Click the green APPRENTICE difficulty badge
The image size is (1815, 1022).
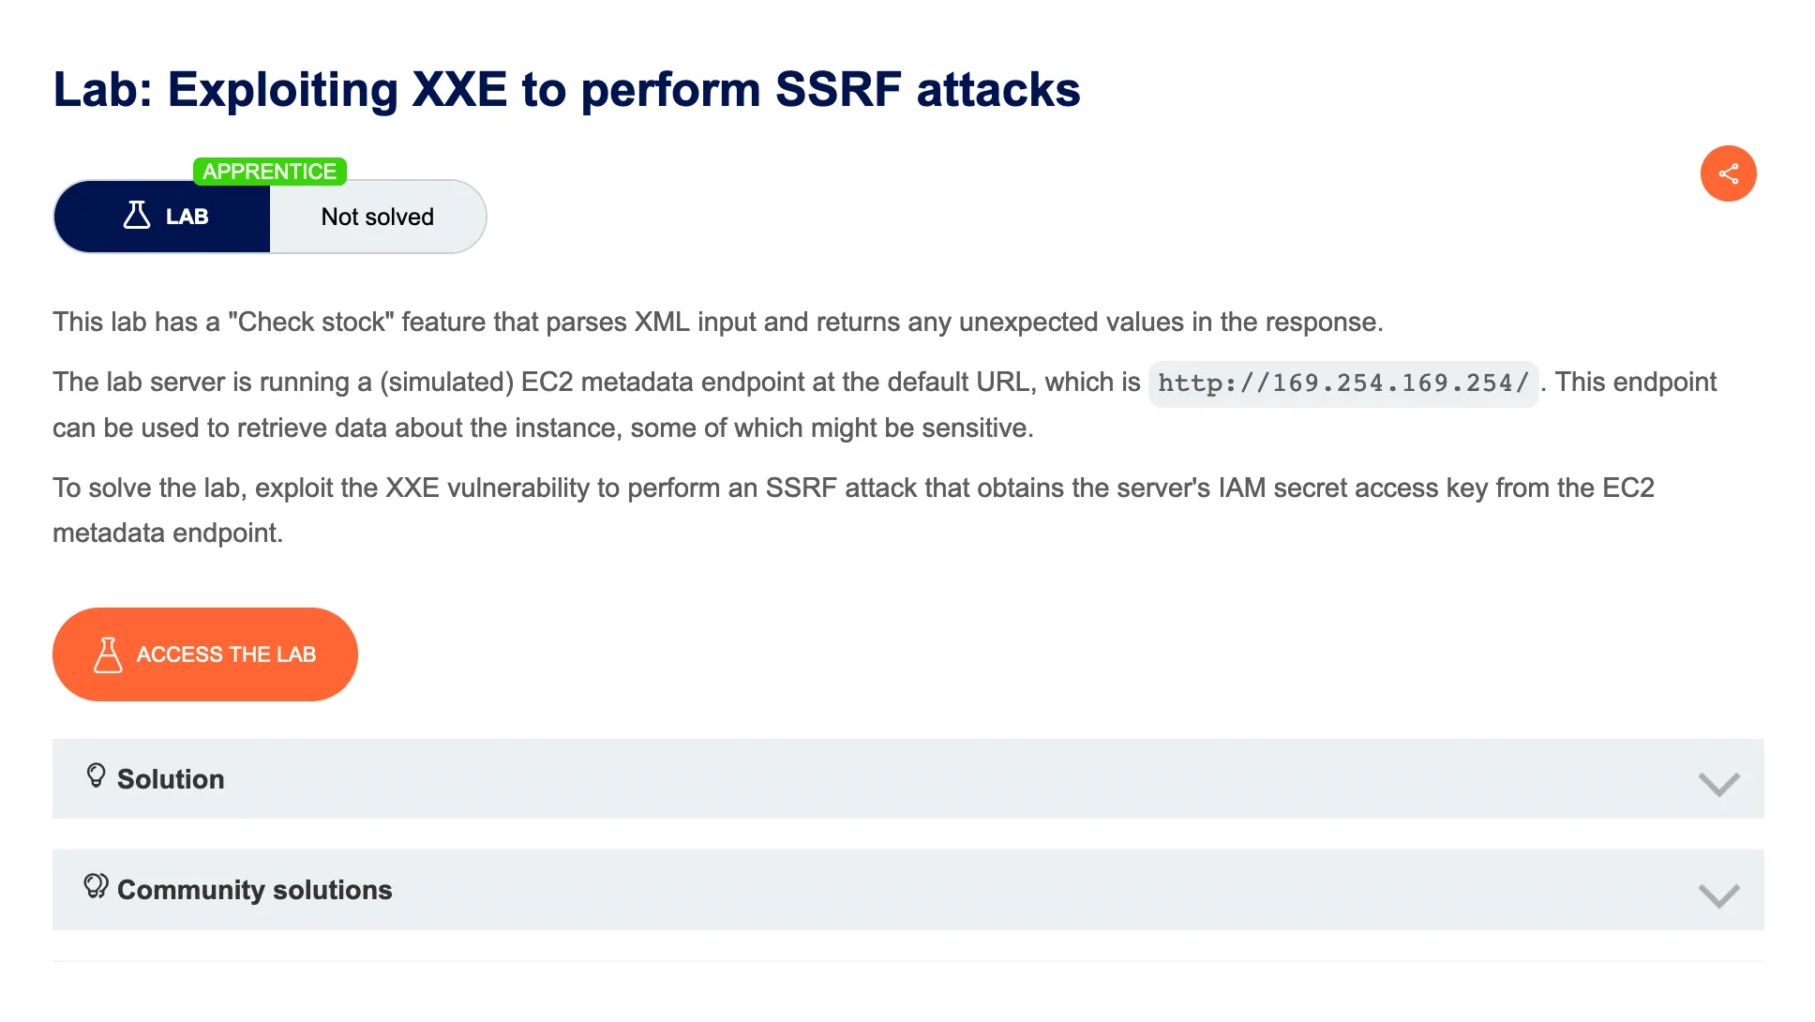click(x=269, y=172)
